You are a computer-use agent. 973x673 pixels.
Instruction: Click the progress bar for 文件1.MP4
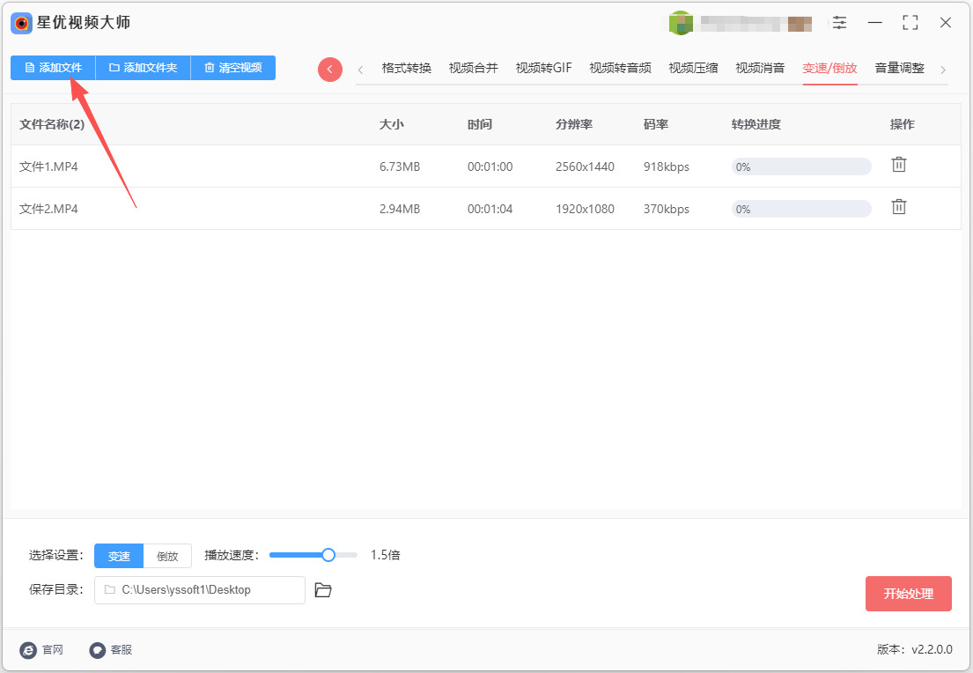click(801, 166)
